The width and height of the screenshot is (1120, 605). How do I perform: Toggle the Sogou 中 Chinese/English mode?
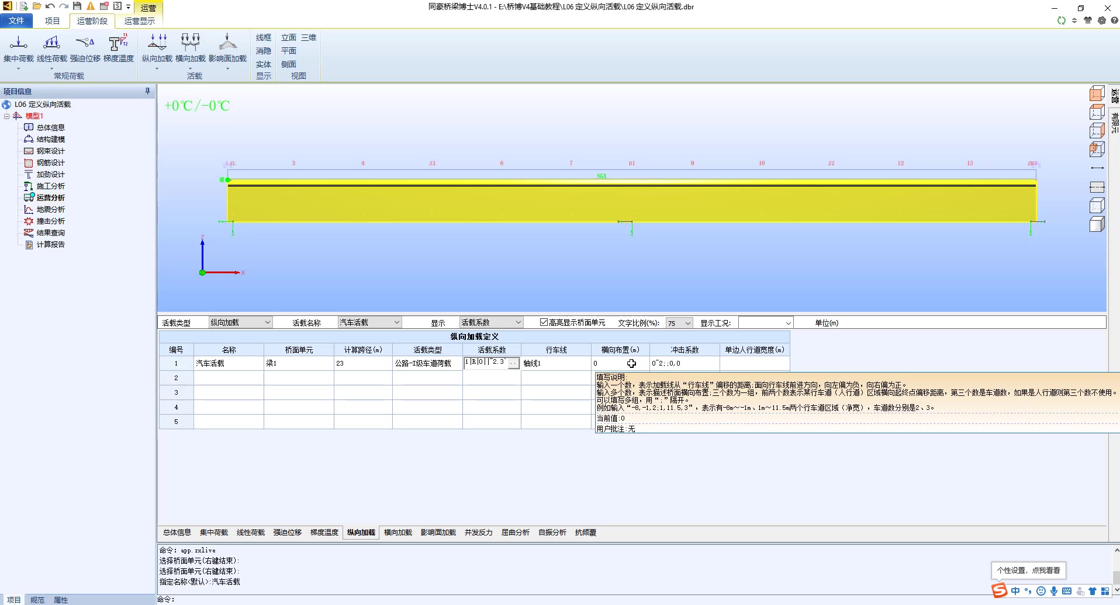tap(1015, 591)
